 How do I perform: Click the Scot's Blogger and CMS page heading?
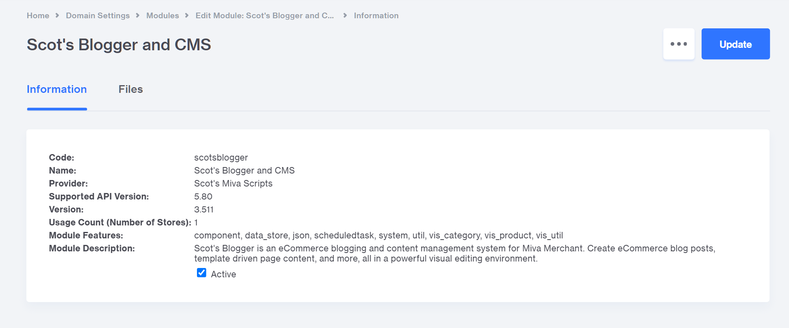(x=119, y=45)
